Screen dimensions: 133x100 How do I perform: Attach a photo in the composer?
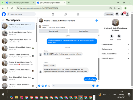43,86
